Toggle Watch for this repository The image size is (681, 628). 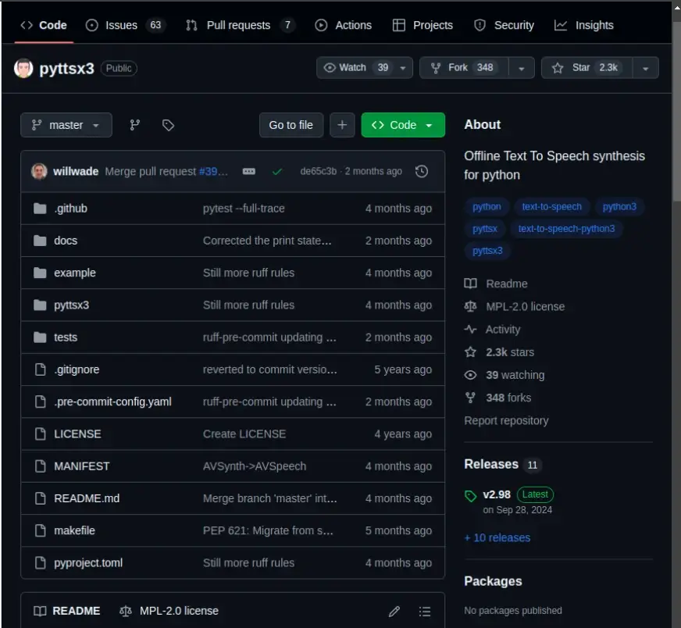point(356,68)
